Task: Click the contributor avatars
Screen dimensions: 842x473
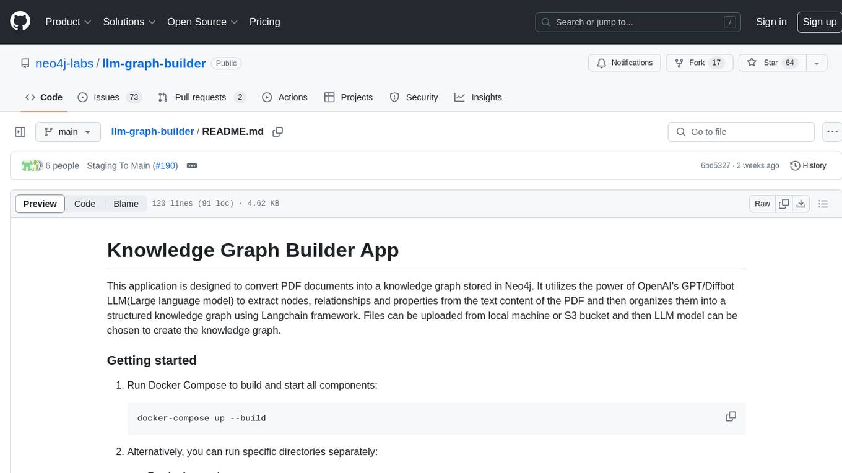Action: click(x=32, y=166)
